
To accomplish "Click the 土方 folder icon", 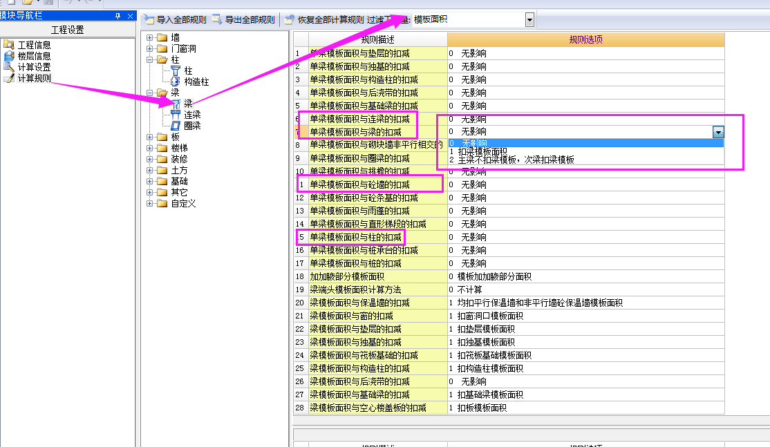I will 162,170.
